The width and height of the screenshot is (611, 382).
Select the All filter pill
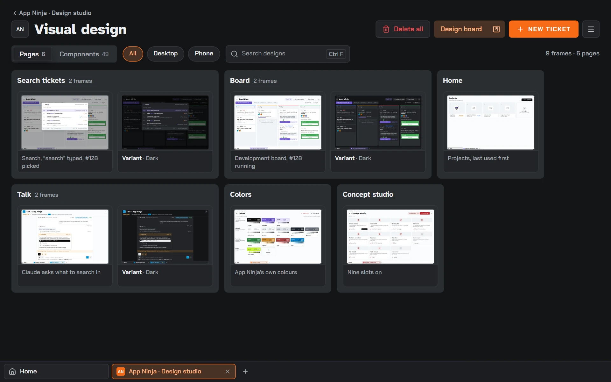pyautogui.click(x=133, y=54)
